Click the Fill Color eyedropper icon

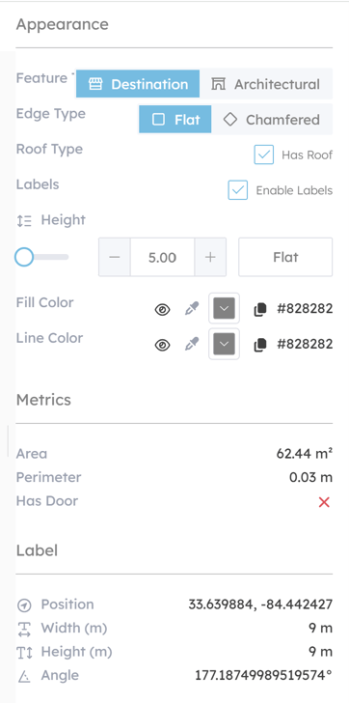pos(192,309)
